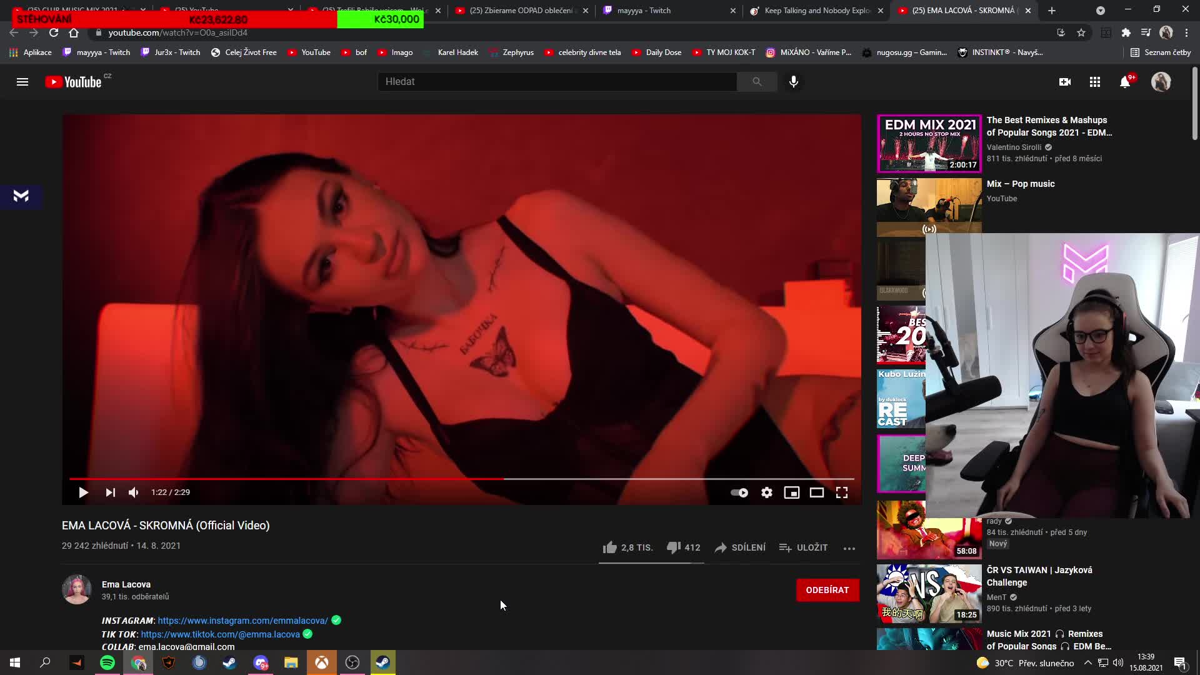The height and width of the screenshot is (675, 1200).
Task: Open Aplikace apps bookmark
Action: [31, 52]
